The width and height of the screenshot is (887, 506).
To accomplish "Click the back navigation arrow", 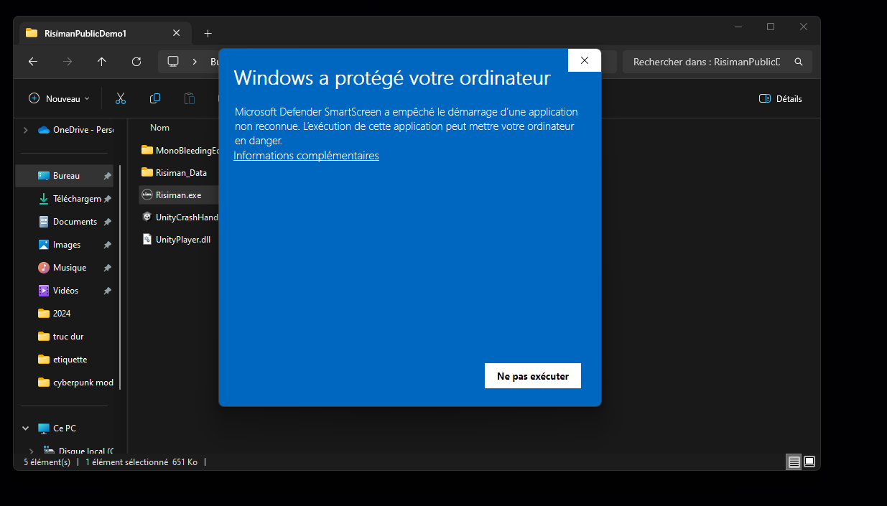I will (33, 62).
